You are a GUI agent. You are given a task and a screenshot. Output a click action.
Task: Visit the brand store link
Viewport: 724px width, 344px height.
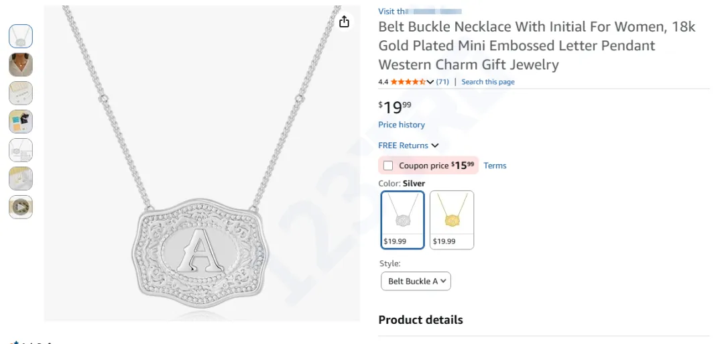coord(420,11)
